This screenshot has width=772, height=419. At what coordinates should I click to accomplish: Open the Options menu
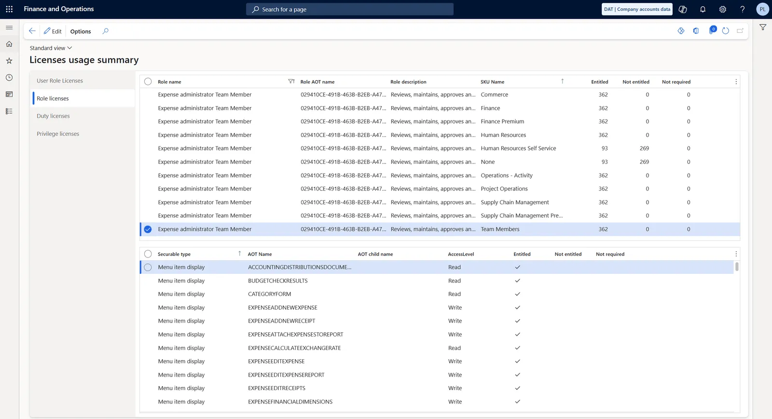click(x=81, y=31)
